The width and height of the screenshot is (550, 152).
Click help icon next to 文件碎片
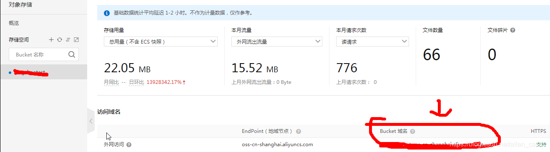click(512, 30)
